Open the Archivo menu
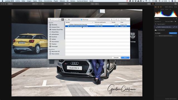The height and width of the screenshot is (100, 178). coord(18,1)
